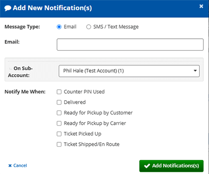
Task: Check the Counter PIN Used box
Action: (59, 92)
